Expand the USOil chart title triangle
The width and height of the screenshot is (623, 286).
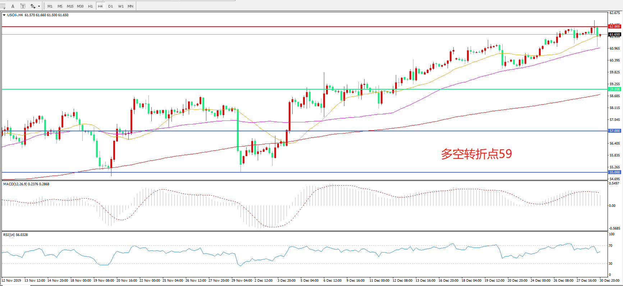pos(4,15)
